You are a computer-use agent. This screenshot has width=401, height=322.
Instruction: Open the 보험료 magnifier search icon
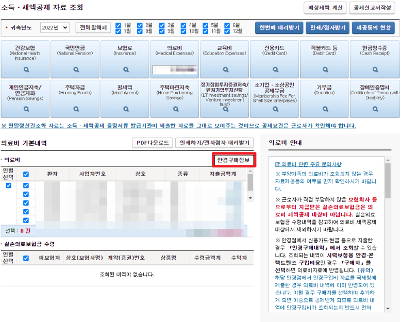click(126, 70)
